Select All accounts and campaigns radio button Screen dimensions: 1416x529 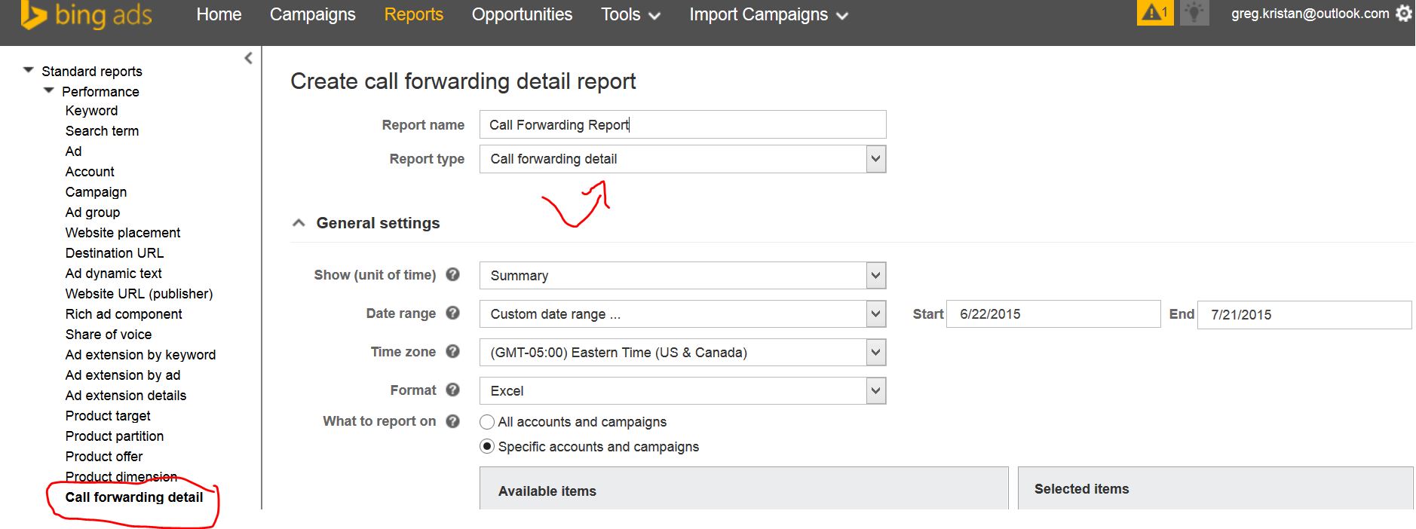pos(487,422)
